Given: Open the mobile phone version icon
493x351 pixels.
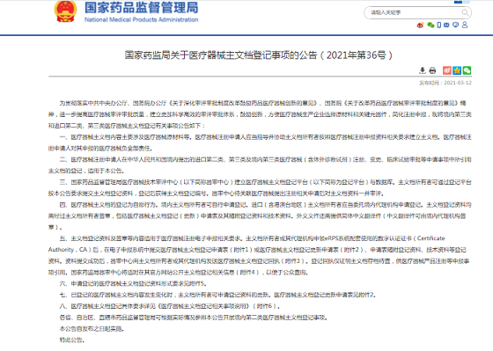Looking at the screenshot, I should point(439,26).
